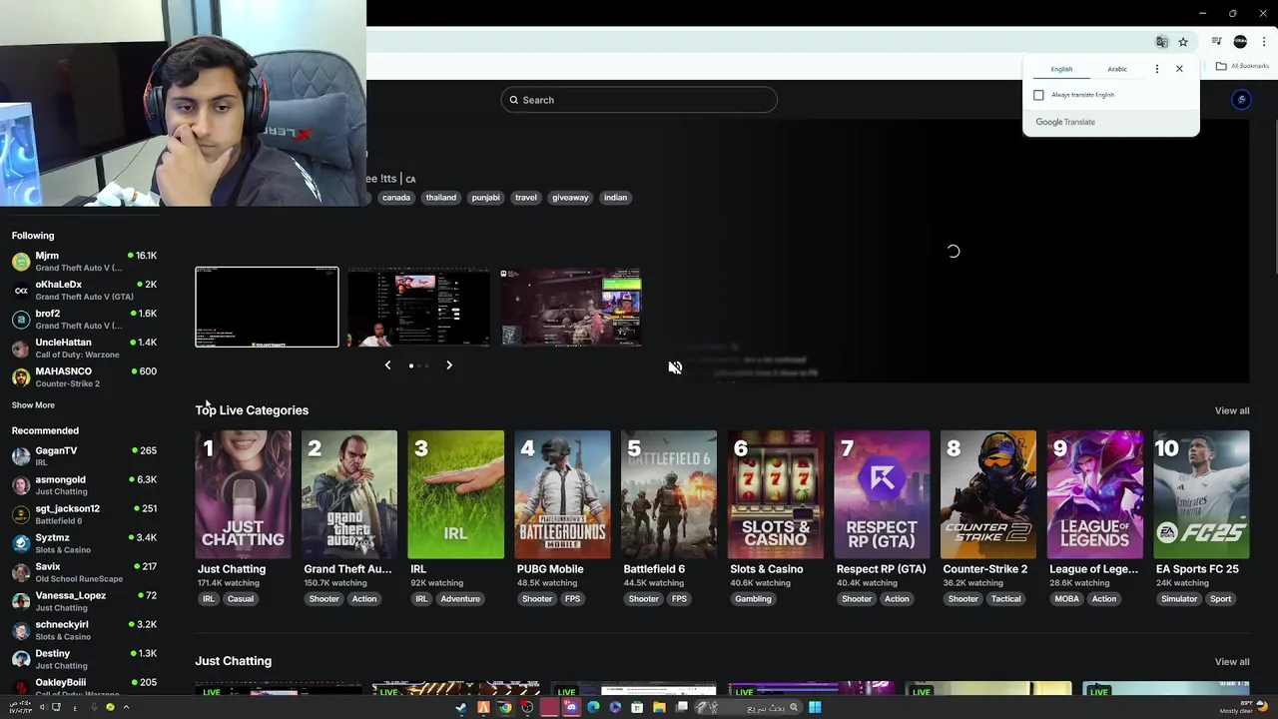View all Top Live Categories
This screenshot has width=1278, height=719.
point(1232,410)
